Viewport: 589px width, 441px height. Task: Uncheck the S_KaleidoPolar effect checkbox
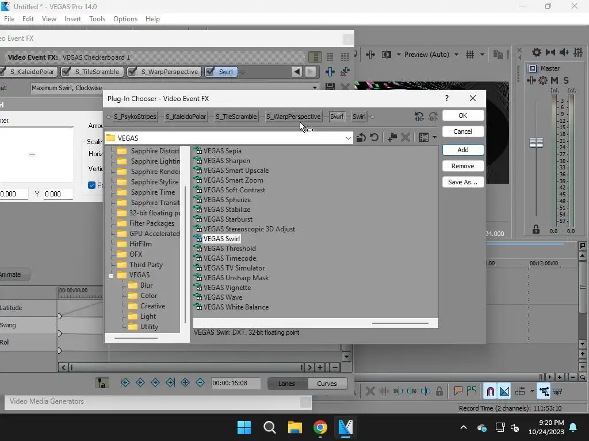(2, 71)
